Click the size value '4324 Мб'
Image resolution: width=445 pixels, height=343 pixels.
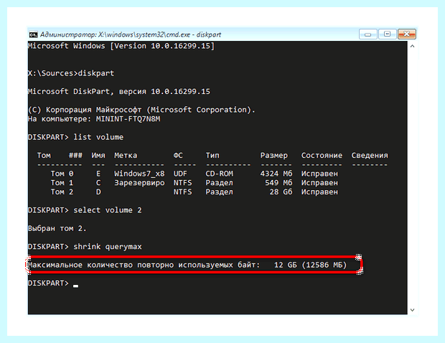[x=276, y=174]
